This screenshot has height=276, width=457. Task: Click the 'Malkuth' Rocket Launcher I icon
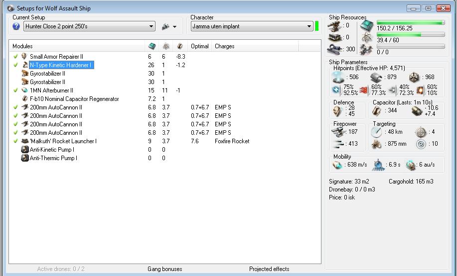25,141
